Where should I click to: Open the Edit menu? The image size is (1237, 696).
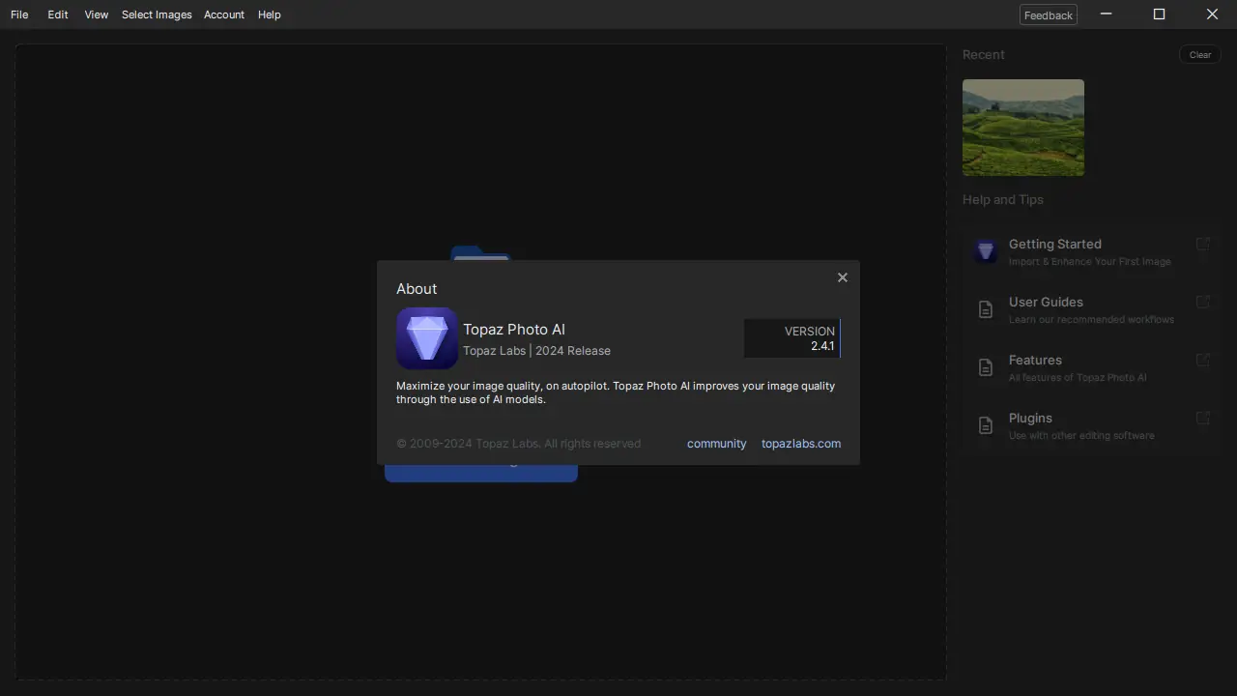pyautogui.click(x=58, y=14)
